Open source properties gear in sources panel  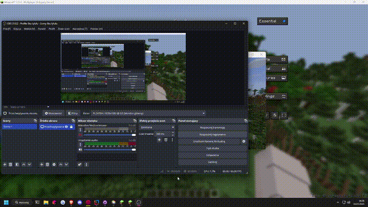[x=54, y=164]
